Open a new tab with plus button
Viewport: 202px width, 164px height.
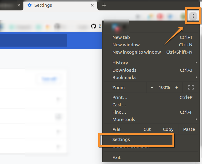[104, 5]
